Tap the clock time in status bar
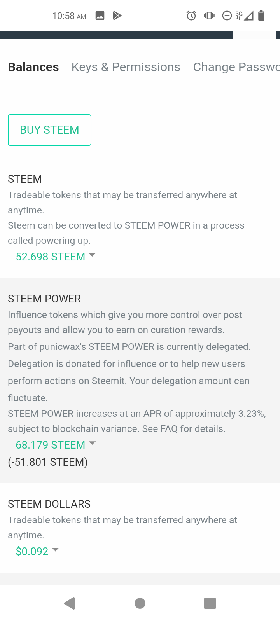280x622 pixels. (69, 16)
